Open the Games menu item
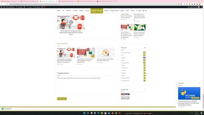 click(87, 11)
